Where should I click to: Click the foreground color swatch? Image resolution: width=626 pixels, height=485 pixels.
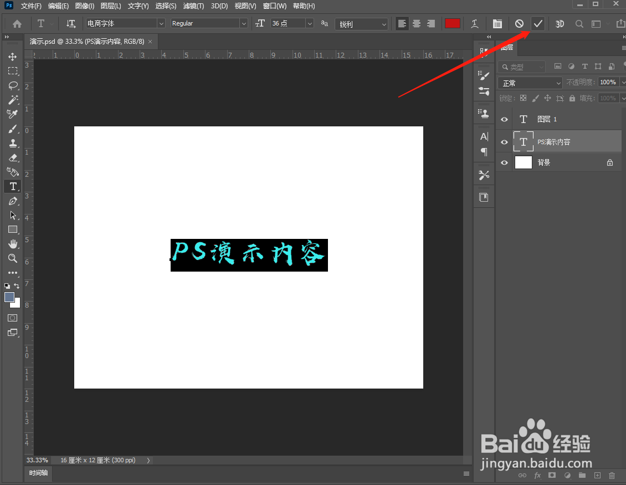[x=9, y=297]
